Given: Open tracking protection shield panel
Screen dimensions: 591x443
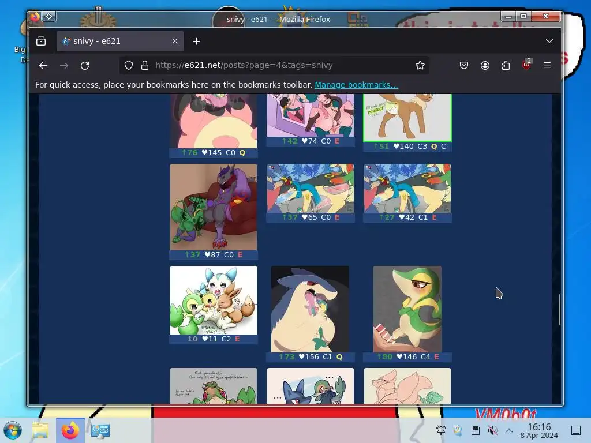Looking at the screenshot, I should [x=129, y=66].
